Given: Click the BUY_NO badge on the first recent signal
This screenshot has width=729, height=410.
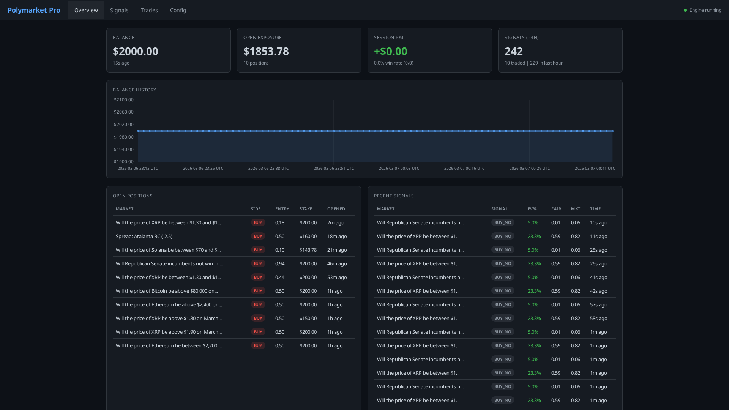Looking at the screenshot, I should pyautogui.click(x=503, y=222).
